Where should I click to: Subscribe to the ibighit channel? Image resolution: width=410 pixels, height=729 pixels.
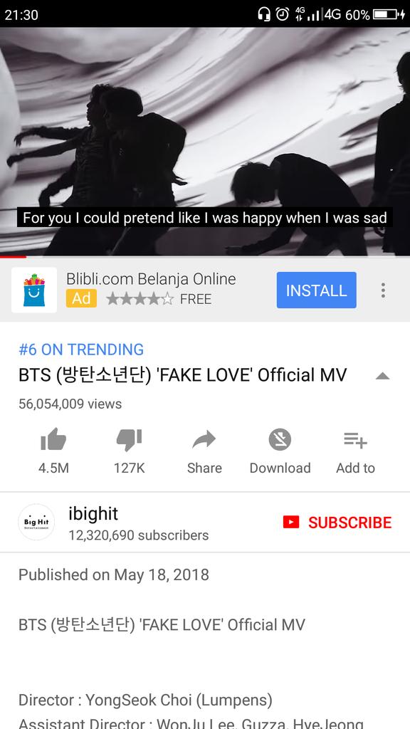337,522
